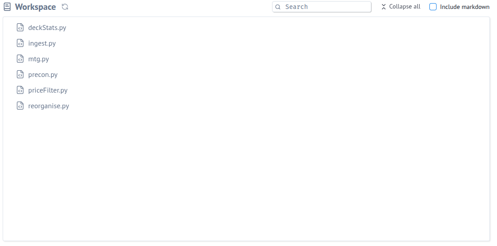Image resolution: width=497 pixels, height=246 pixels.
Task: Open the ingest.py file name
Action: pos(42,43)
